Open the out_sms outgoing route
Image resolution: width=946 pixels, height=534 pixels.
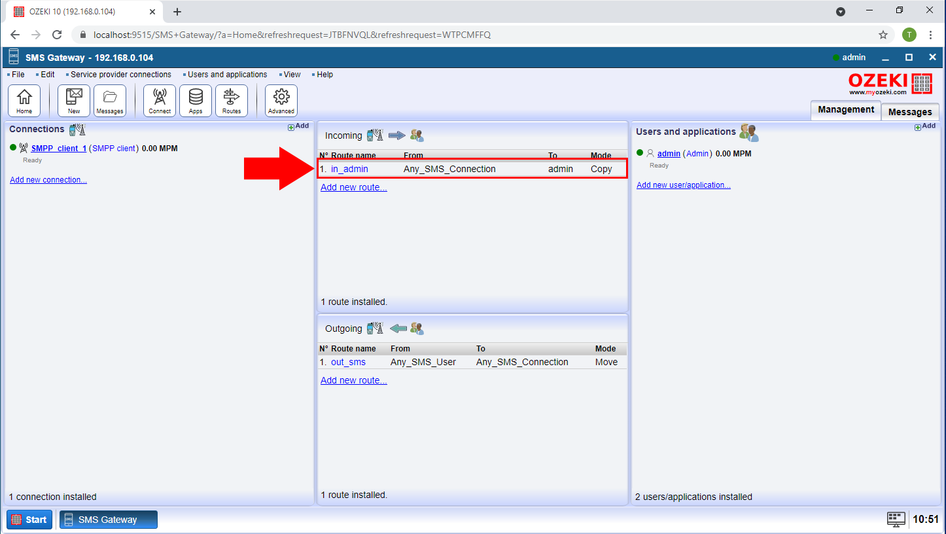pos(348,362)
